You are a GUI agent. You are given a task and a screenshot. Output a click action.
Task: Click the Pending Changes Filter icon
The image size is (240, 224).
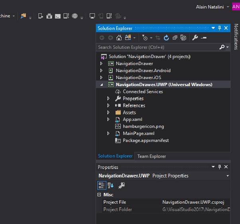(145, 38)
